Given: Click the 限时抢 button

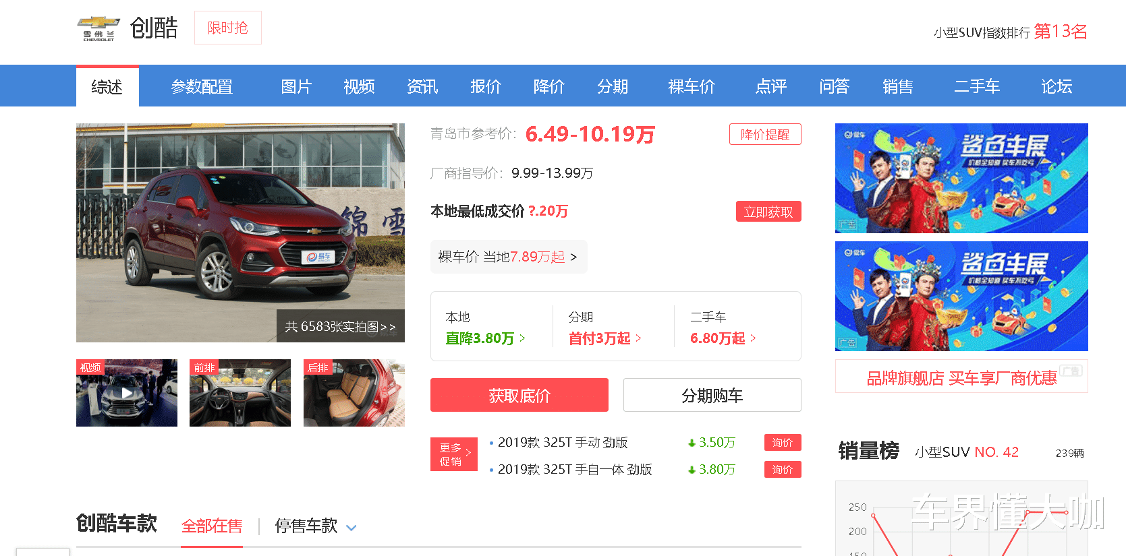Looking at the screenshot, I should [228, 28].
